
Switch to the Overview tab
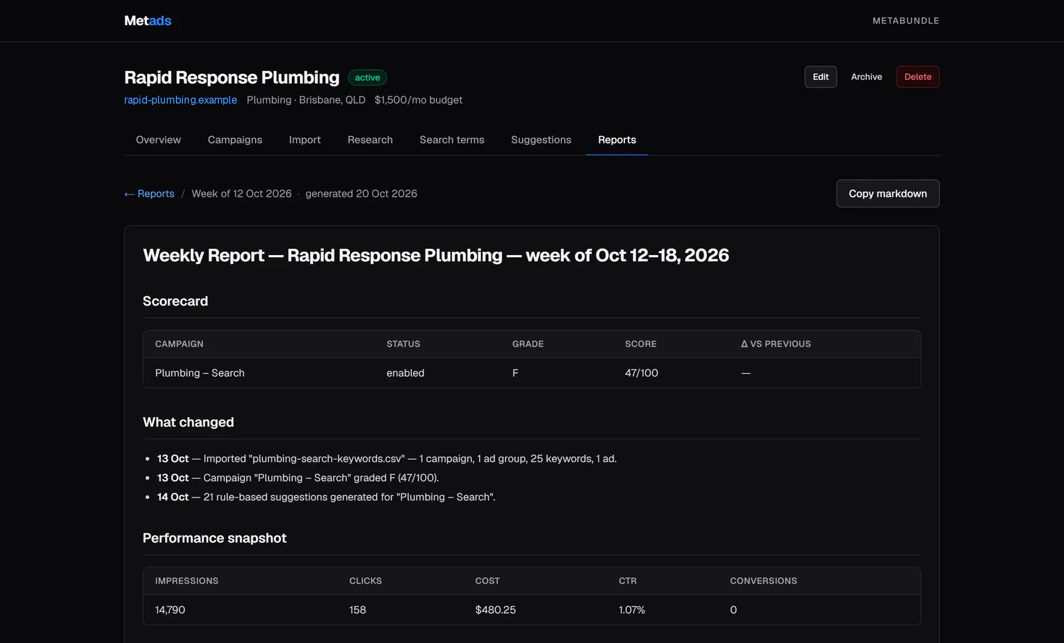(158, 139)
